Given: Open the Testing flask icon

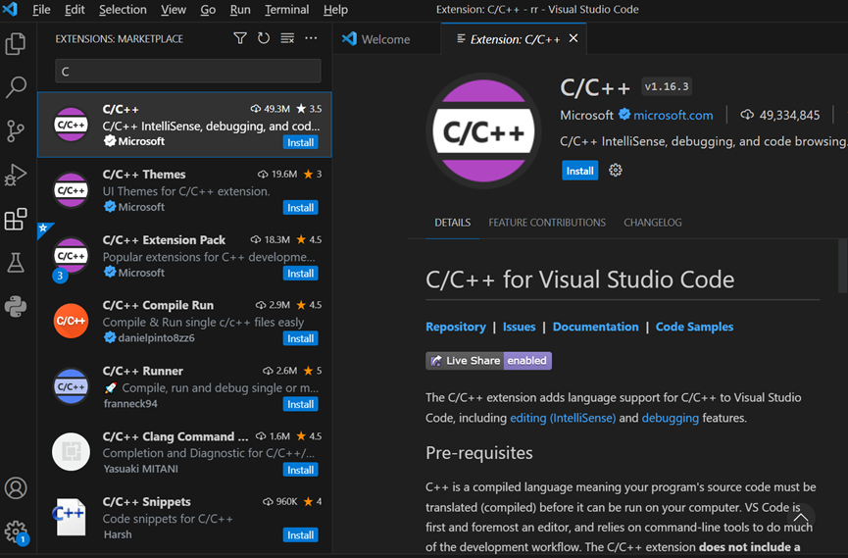Looking at the screenshot, I should point(16,263).
